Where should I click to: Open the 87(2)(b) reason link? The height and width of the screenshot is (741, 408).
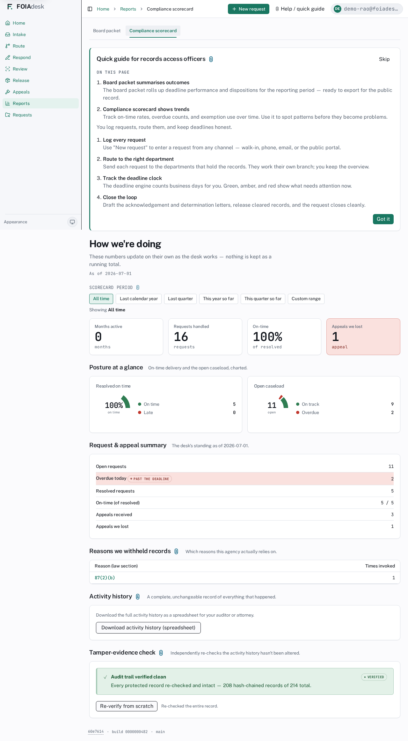105,578
